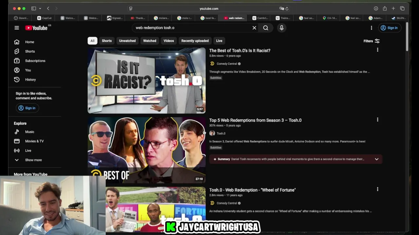
Task: Switch to the CA-14… maps tab
Action: [x=330, y=18]
